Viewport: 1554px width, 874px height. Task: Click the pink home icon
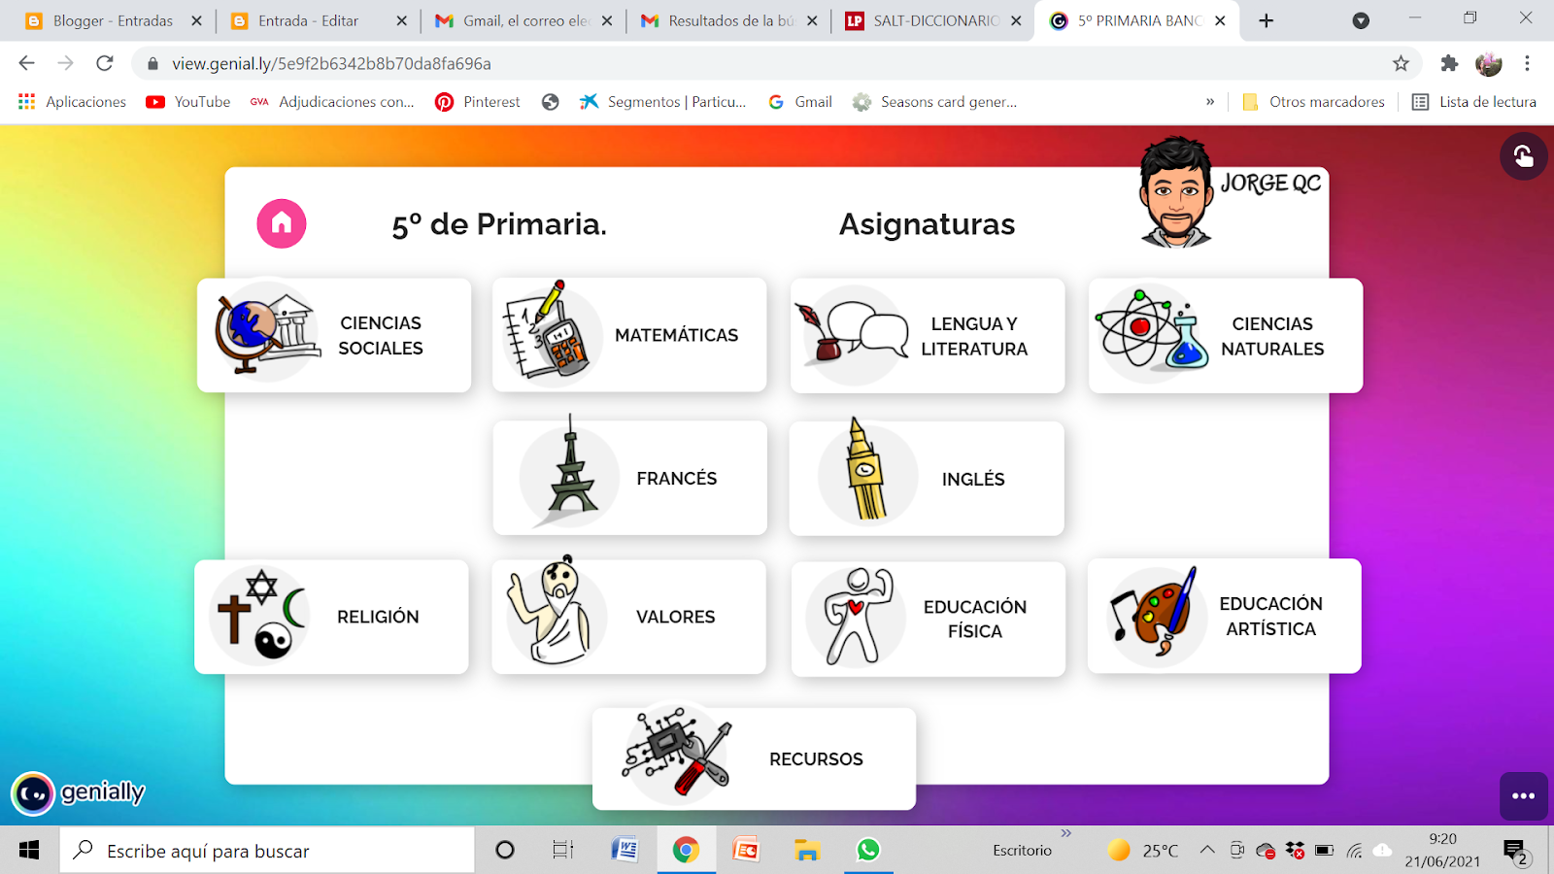pos(282,223)
